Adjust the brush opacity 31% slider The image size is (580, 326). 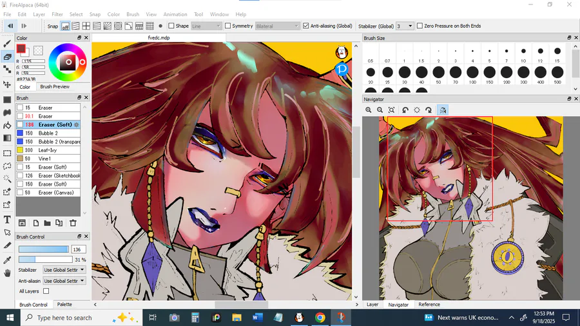[x=46, y=260]
